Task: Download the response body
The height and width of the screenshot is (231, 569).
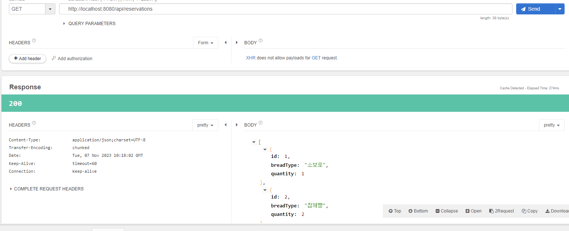Action: click(557, 211)
